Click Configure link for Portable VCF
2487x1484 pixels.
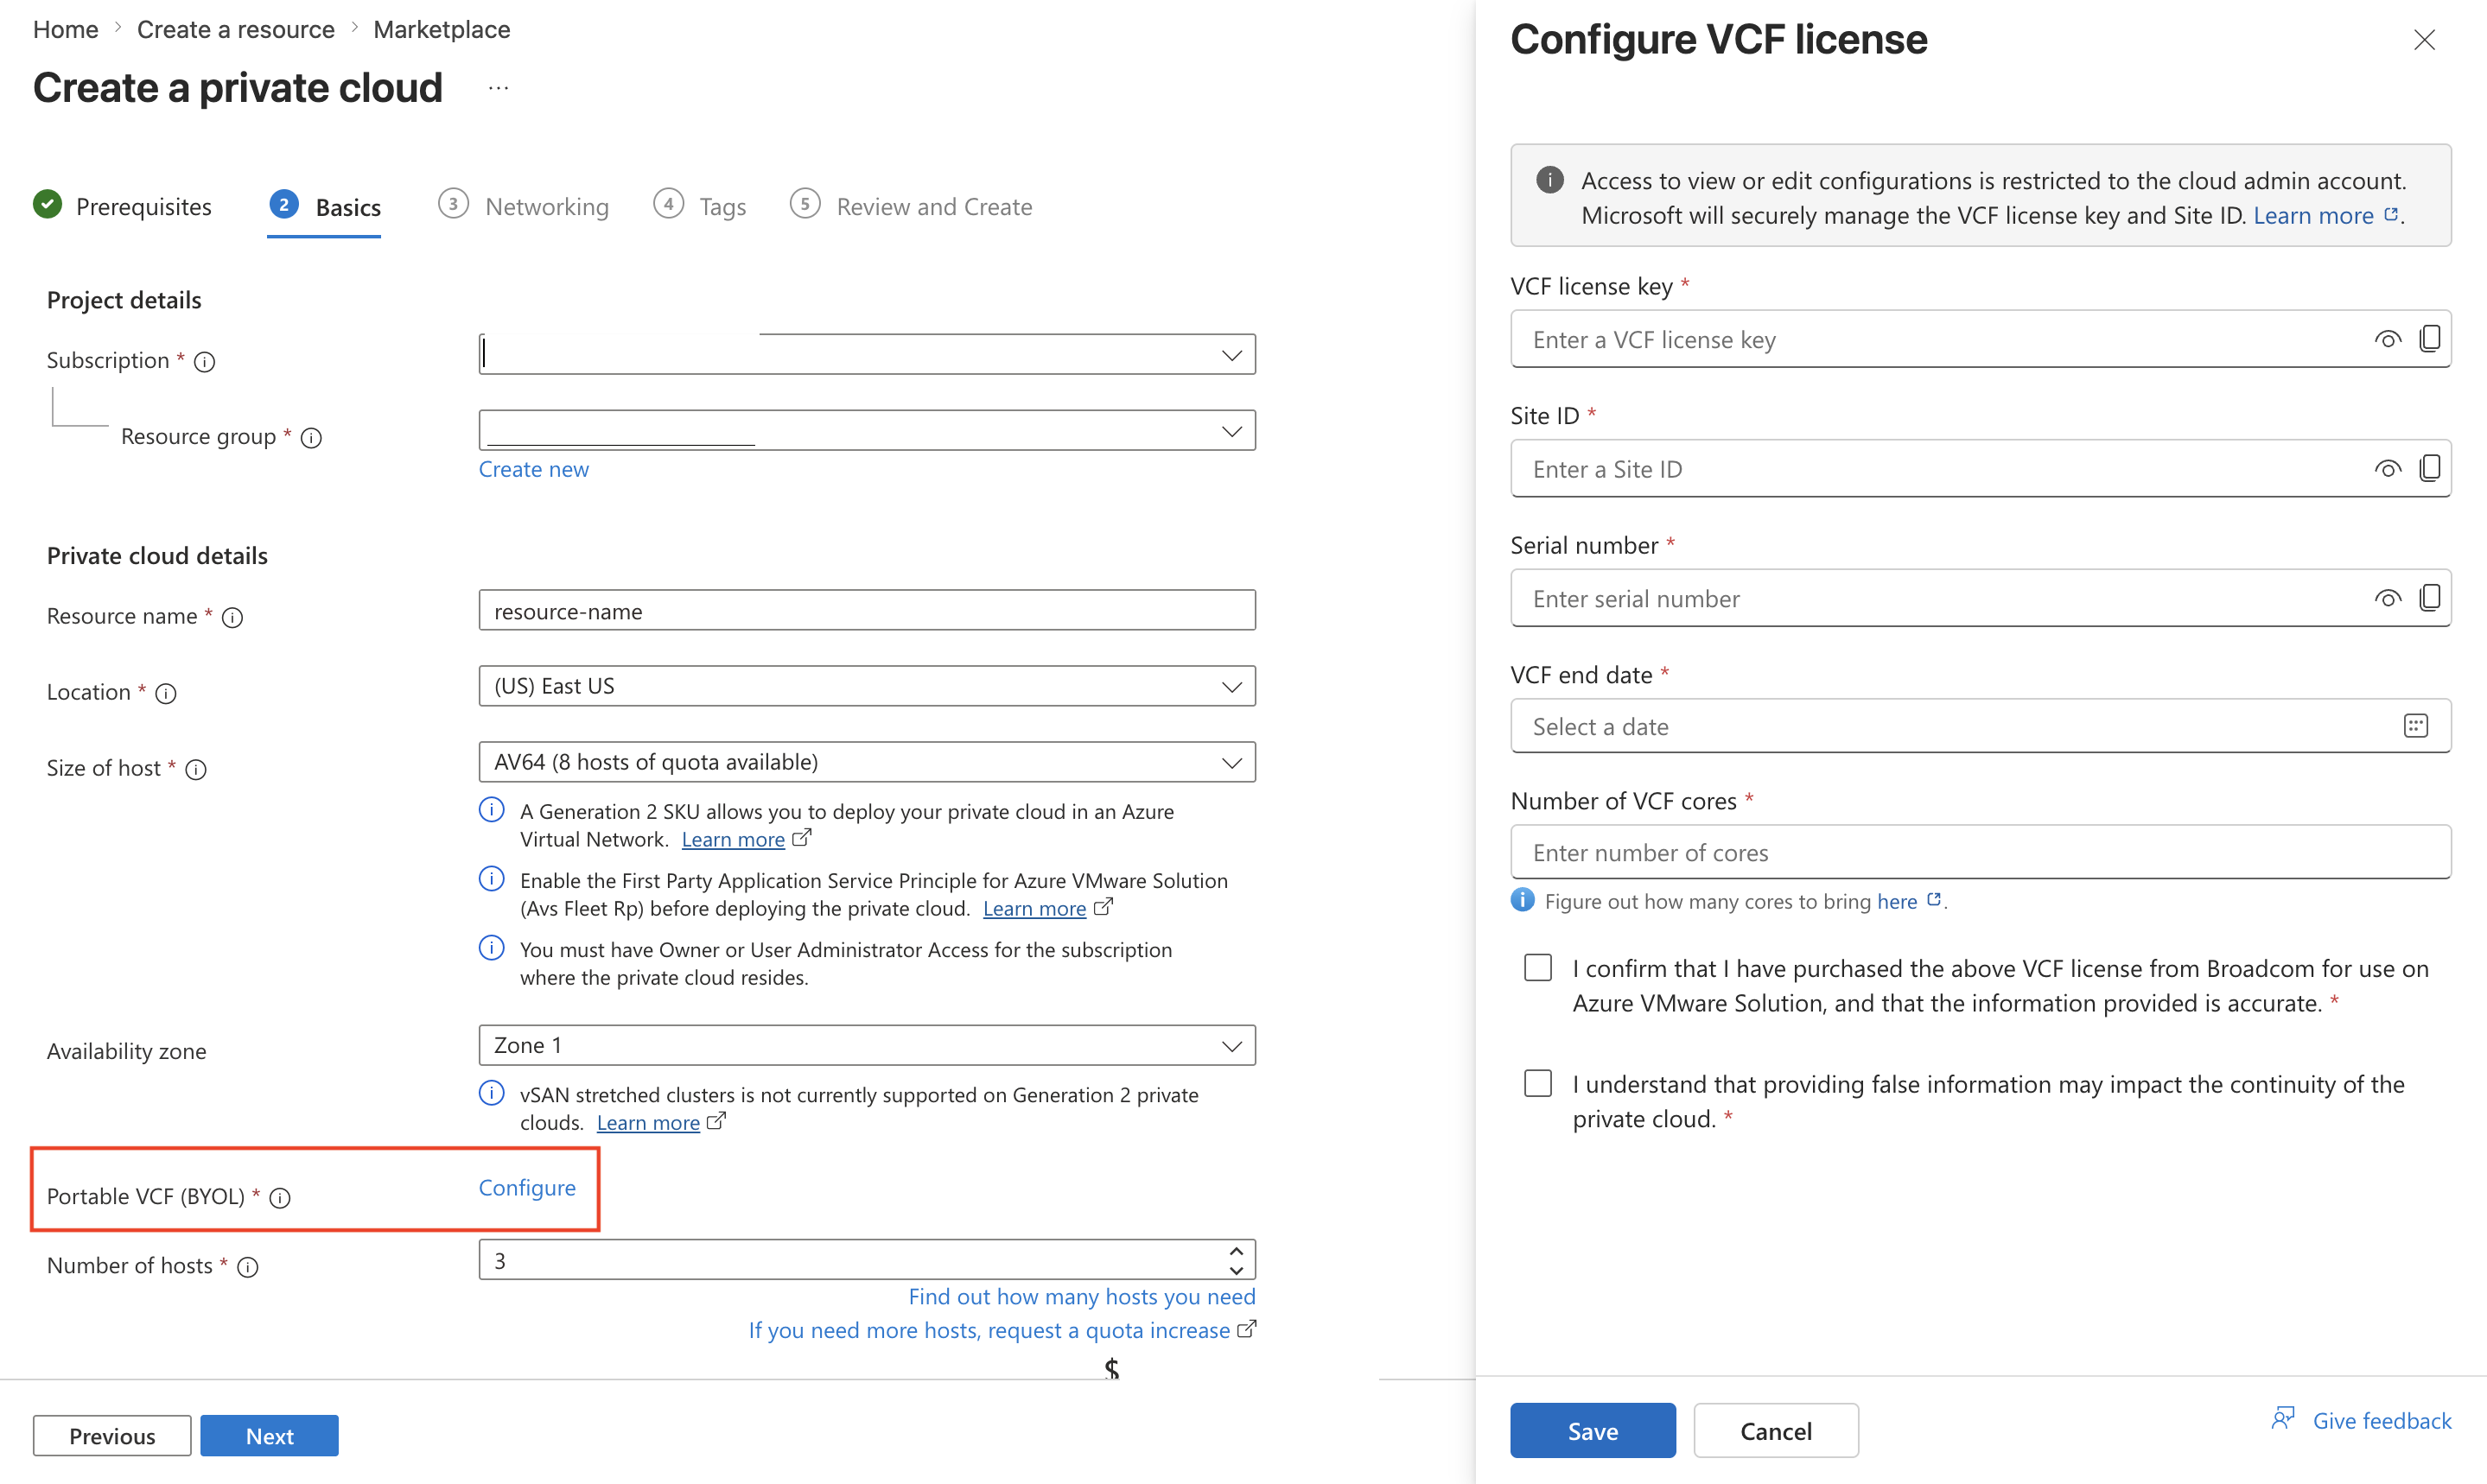(x=527, y=1187)
